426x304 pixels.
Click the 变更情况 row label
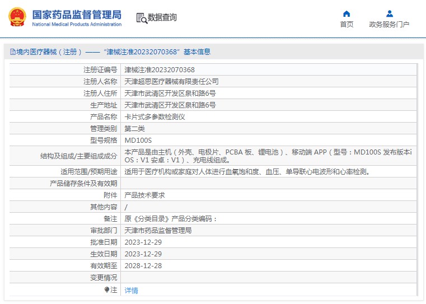point(104,277)
